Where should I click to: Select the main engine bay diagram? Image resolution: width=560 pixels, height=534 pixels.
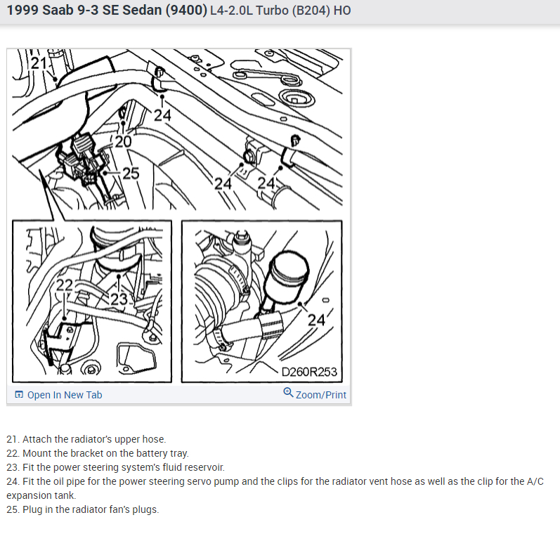pyautogui.click(x=178, y=130)
